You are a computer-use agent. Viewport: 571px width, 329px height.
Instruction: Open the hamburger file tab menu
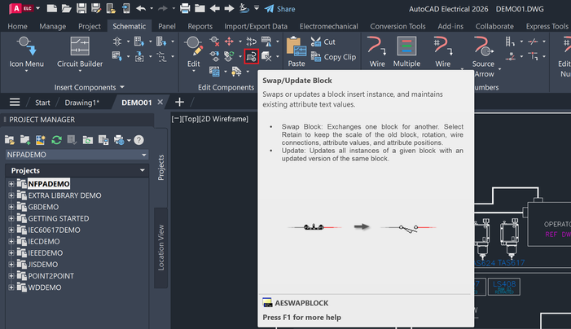[15, 103]
